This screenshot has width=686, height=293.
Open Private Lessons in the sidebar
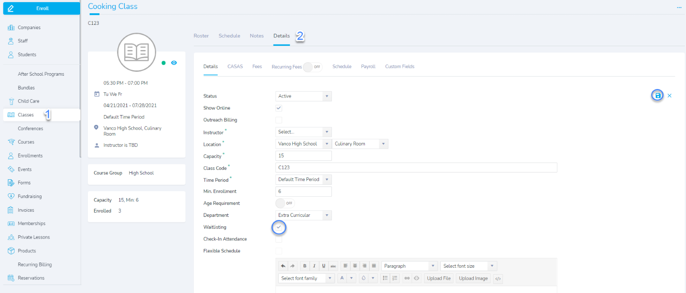pos(34,237)
